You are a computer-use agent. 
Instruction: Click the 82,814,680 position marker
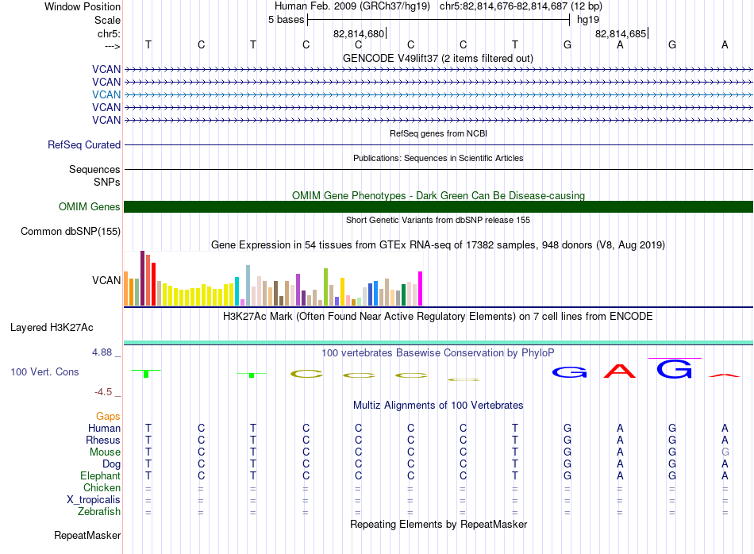tap(359, 33)
